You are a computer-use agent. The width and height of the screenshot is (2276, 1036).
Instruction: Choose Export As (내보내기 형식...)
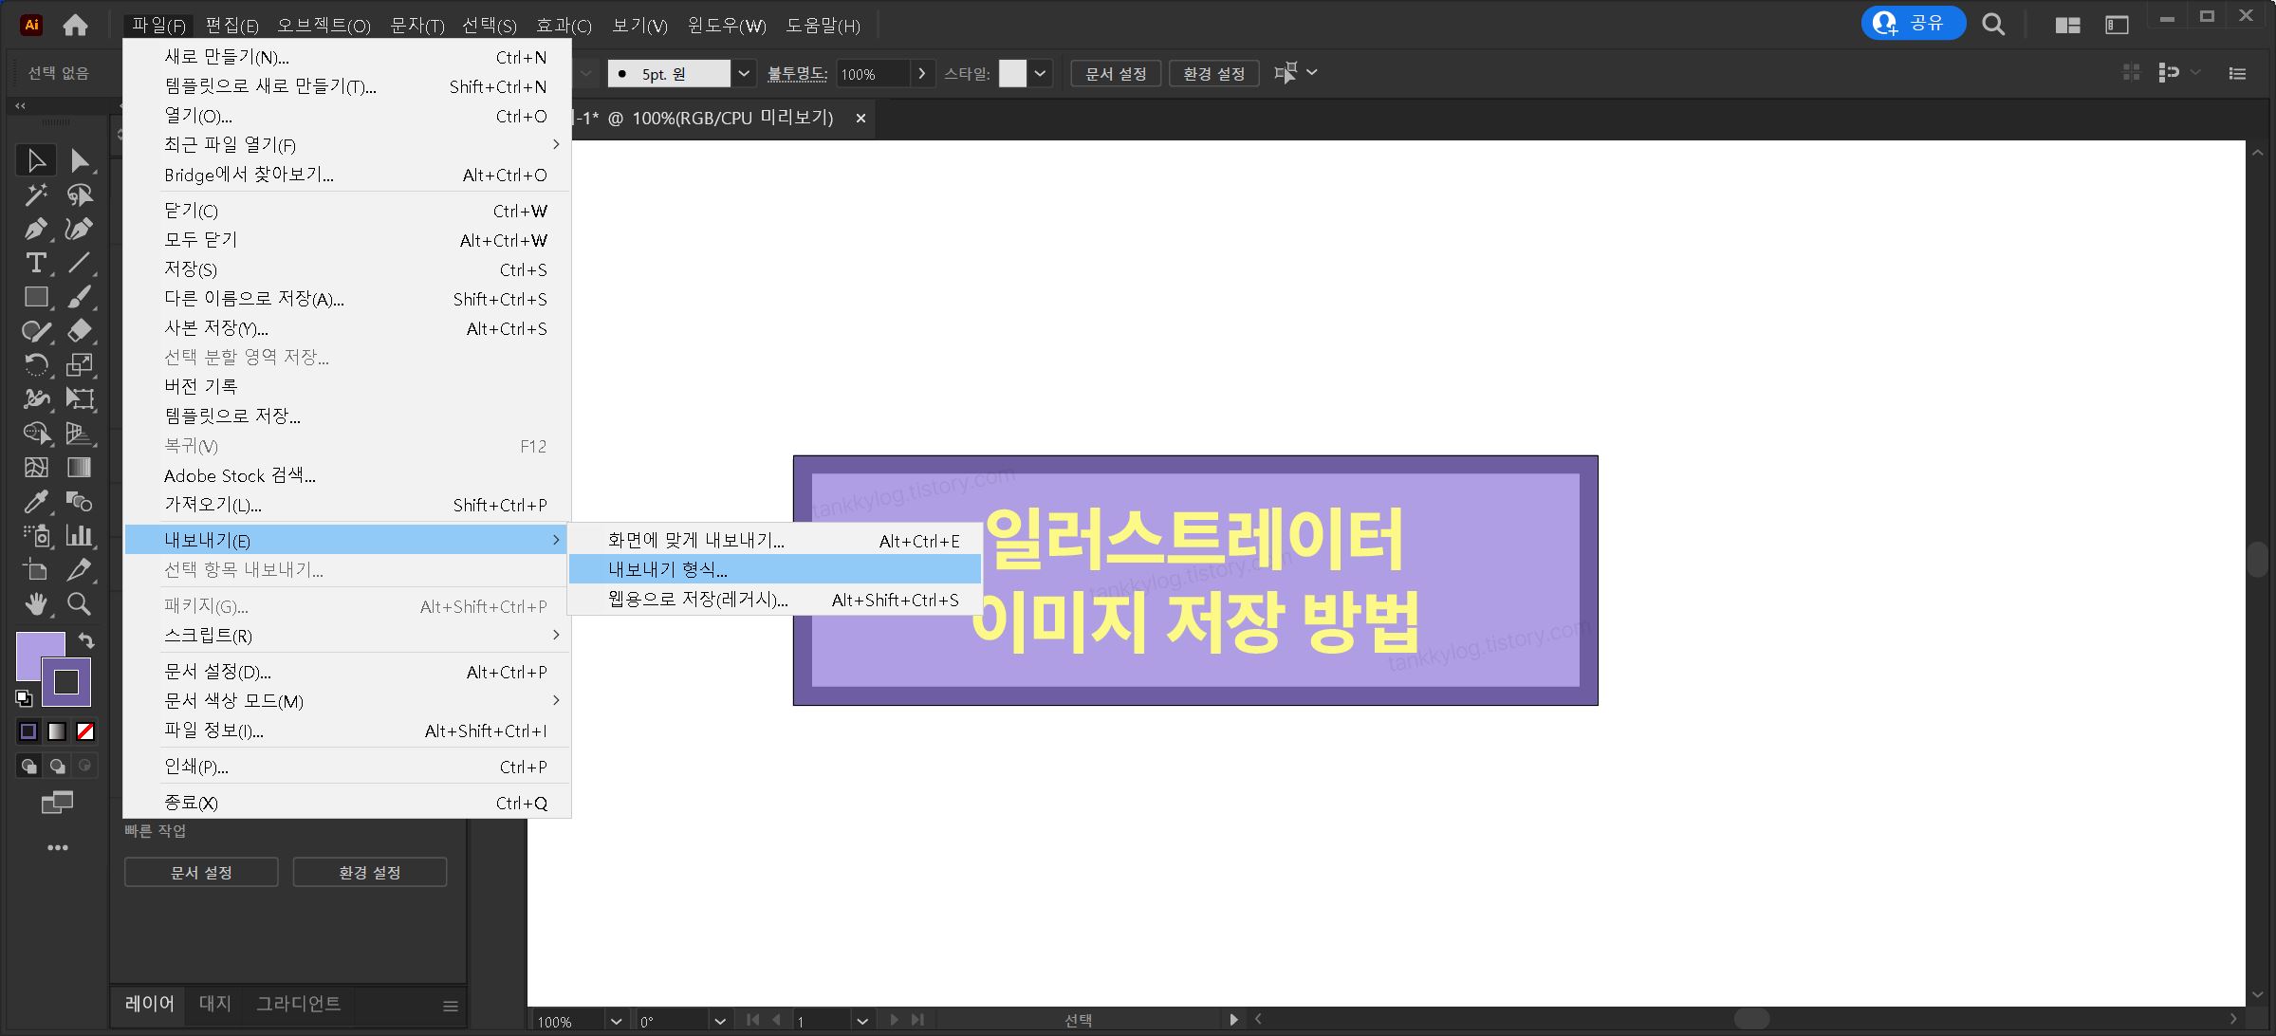[774, 570]
